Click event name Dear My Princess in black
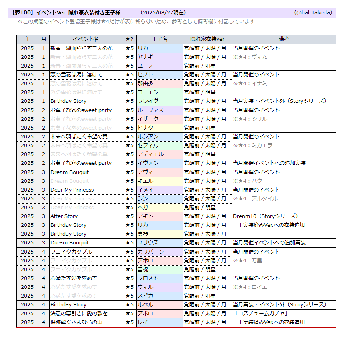 [72, 190]
